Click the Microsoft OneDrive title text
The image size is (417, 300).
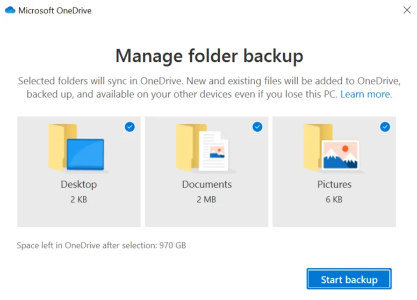tap(55, 11)
